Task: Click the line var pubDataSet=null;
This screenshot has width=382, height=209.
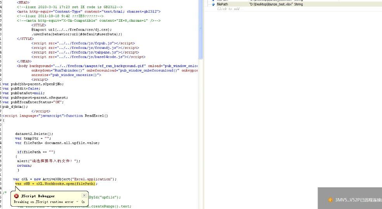Action: [x=23, y=93]
